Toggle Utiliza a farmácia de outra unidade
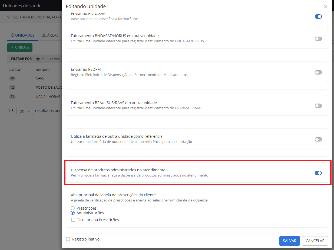 point(318,139)
